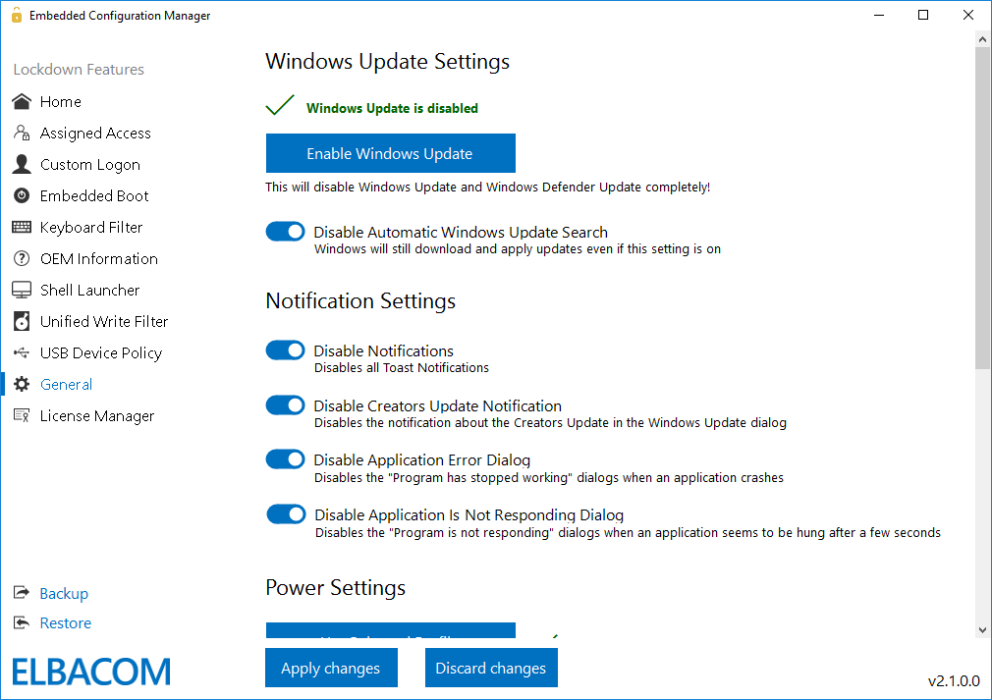992x700 pixels.
Task: Turn off Disable Notifications switch
Action: (285, 350)
